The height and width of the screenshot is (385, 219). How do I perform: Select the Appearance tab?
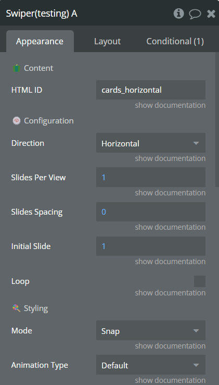coord(40,41)
